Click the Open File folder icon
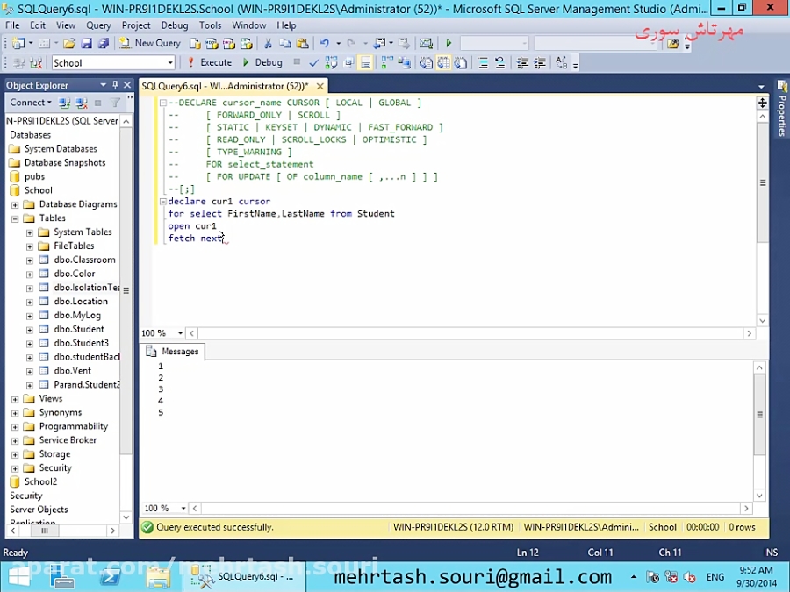This screenshot has height=592, width=790. [69, 43]
